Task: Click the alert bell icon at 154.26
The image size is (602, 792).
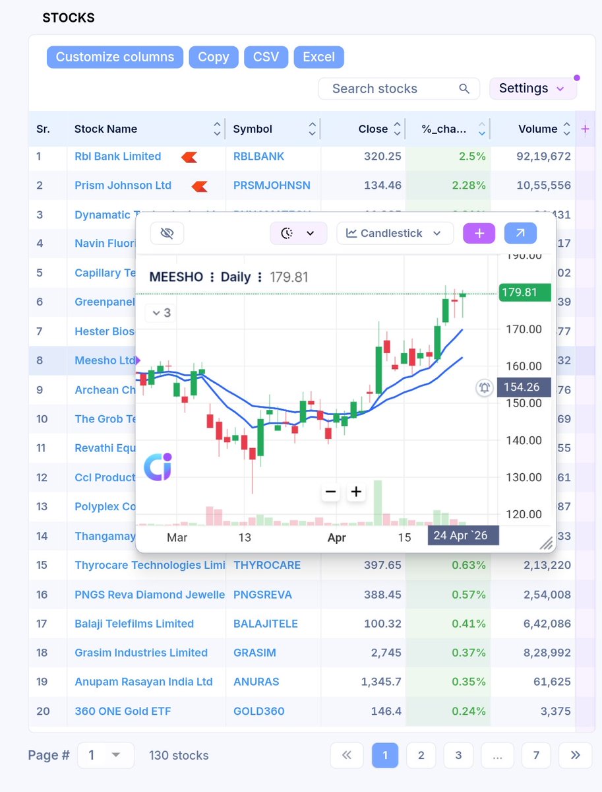Action: click(x=485, y=387)
